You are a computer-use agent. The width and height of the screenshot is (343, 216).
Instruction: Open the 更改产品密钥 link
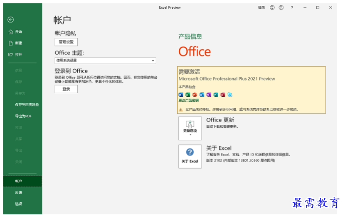pyautogui.click(x=189, y=100)
